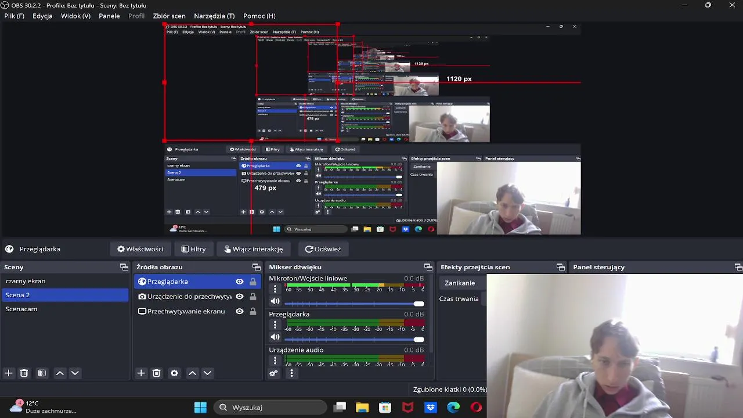This screenshot has width=743, height=418.
Task: Open mixer panel three-dot menu at bottom
Action: point(291,373)
